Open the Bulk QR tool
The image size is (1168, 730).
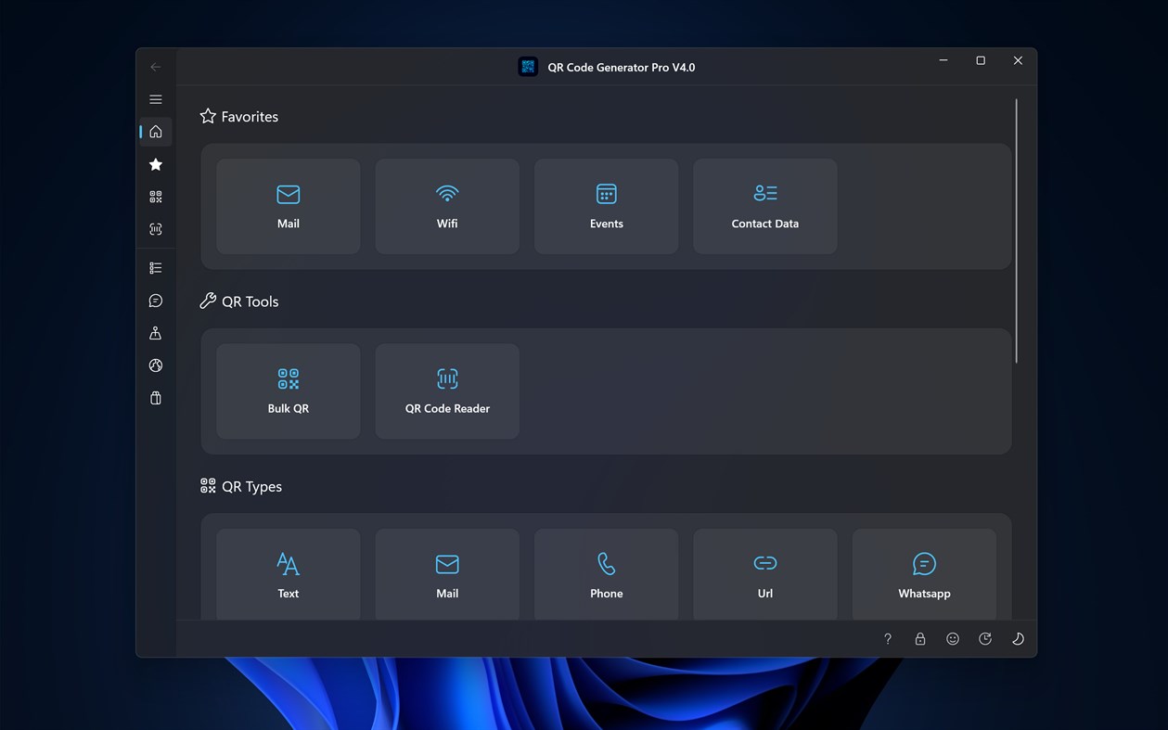pos(288,391)
